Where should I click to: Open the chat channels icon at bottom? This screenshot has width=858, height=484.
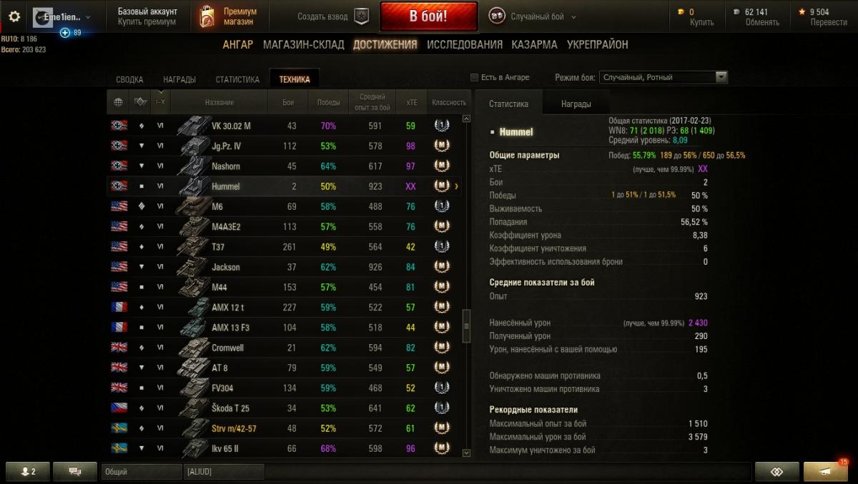(x=74, y=471)
